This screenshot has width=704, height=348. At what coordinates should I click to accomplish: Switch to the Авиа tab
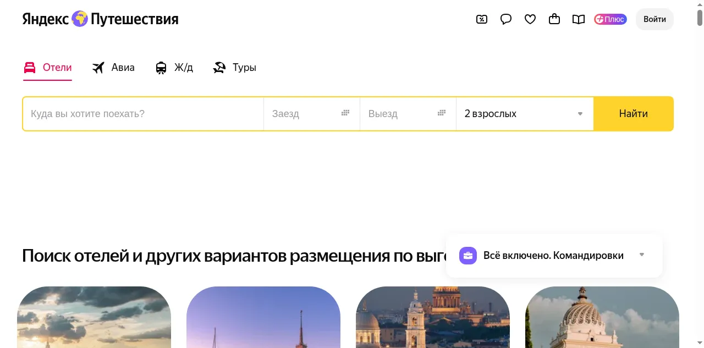click(113, 68)
